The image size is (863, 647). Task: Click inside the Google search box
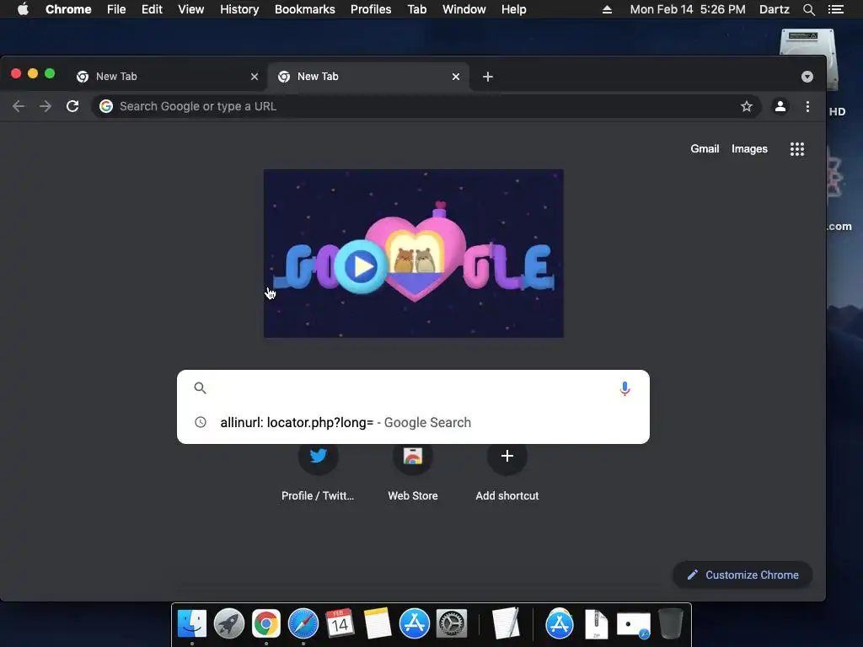413,388
